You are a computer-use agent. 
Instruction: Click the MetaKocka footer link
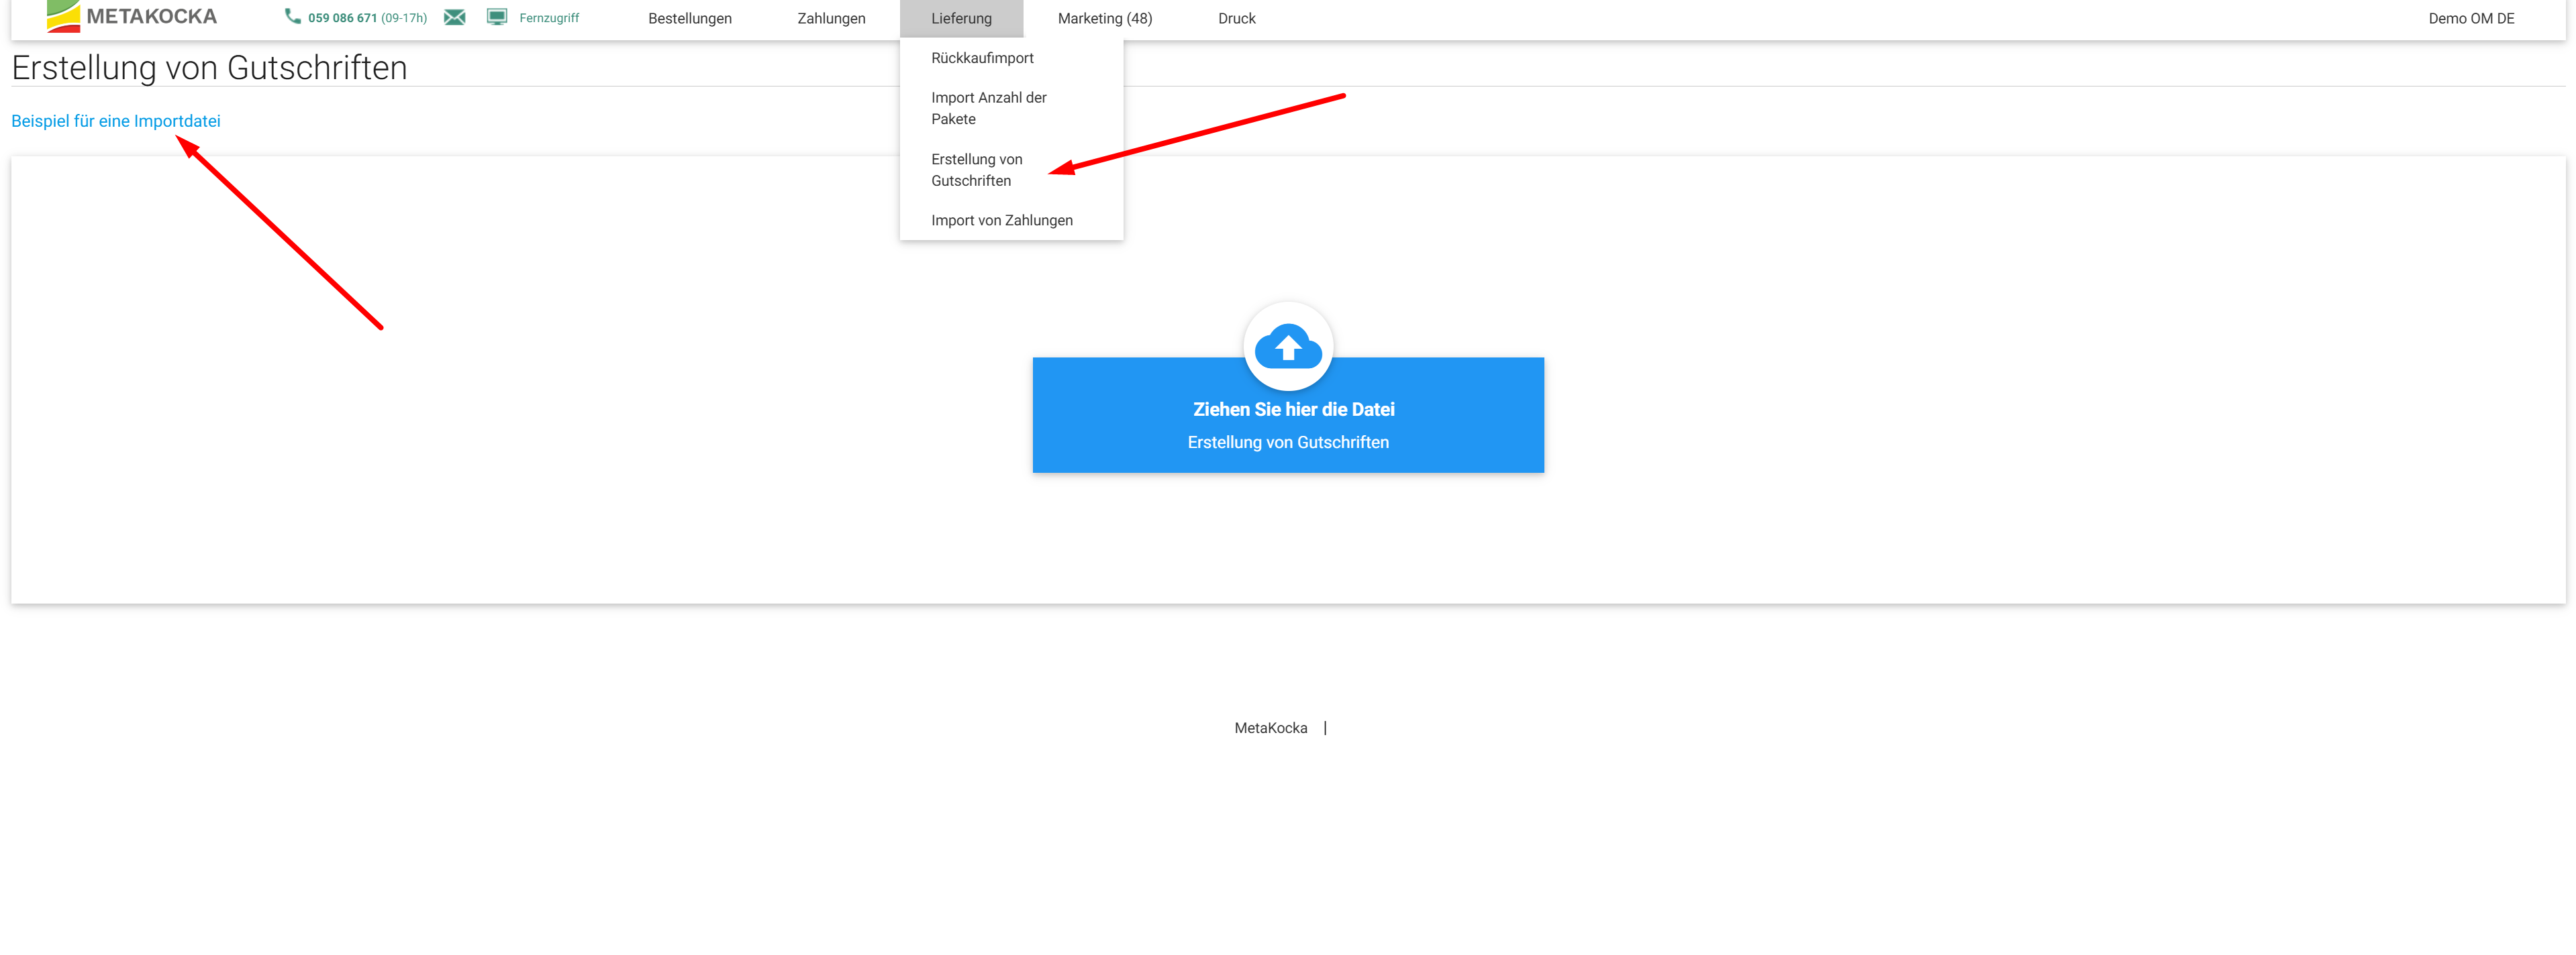(1270, 727)
